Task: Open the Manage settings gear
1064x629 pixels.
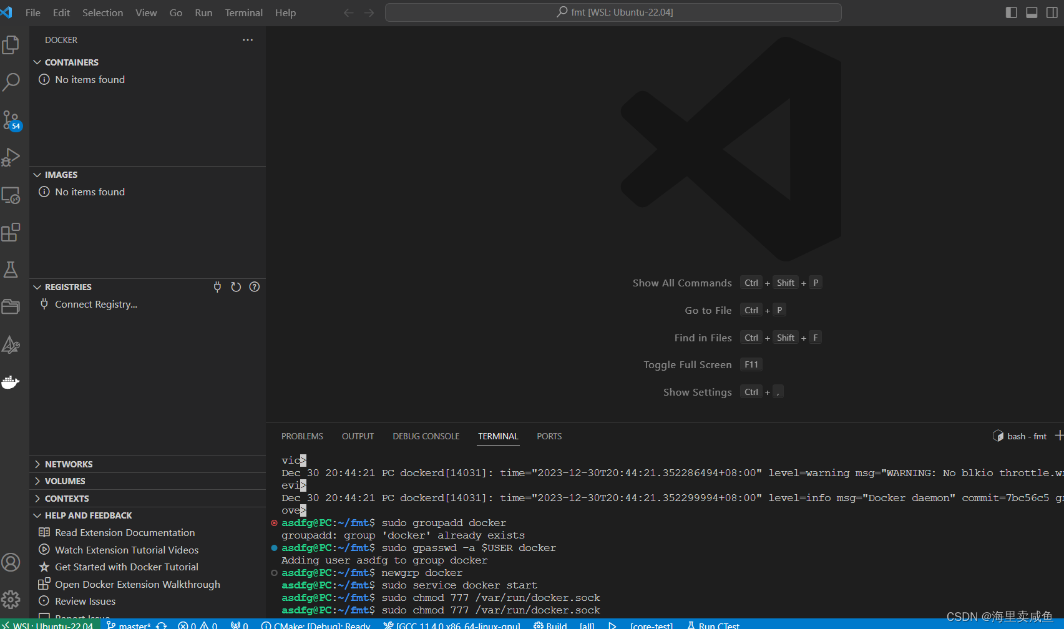Action: [x=11, y=598]
